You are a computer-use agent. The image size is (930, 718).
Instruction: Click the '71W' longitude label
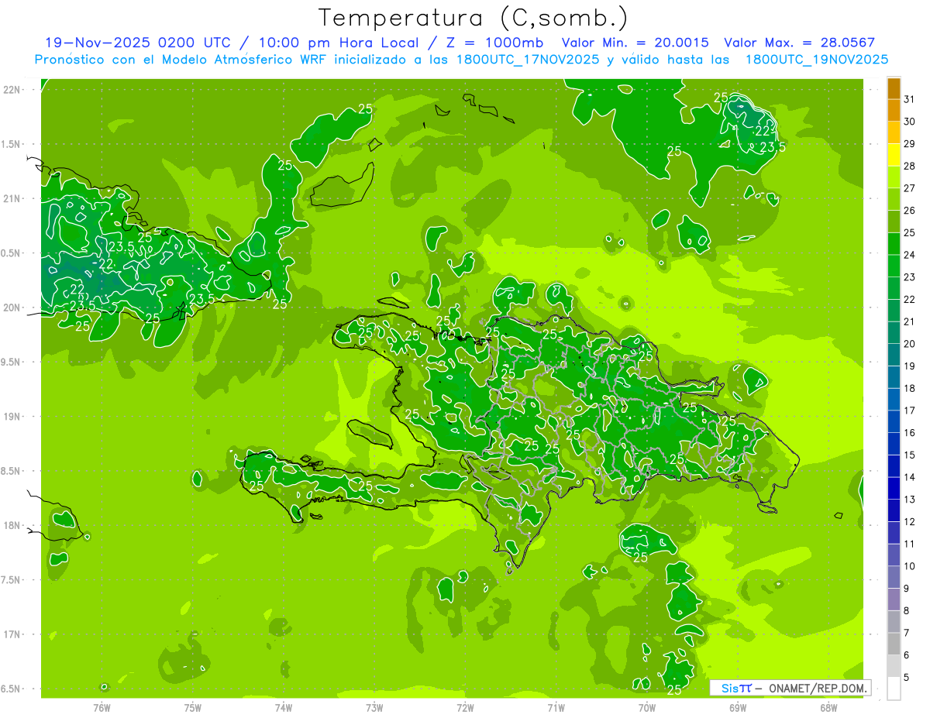coord(556,708)
